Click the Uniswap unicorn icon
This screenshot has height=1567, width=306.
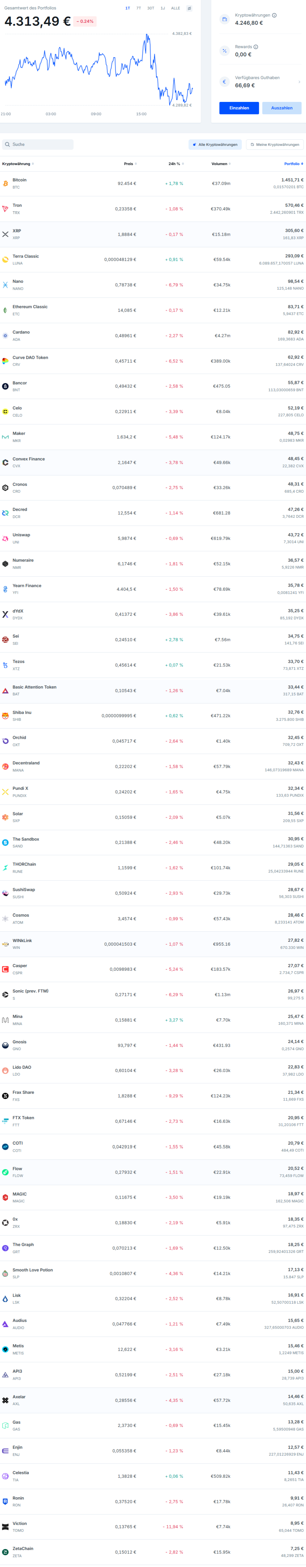(6, 538)
